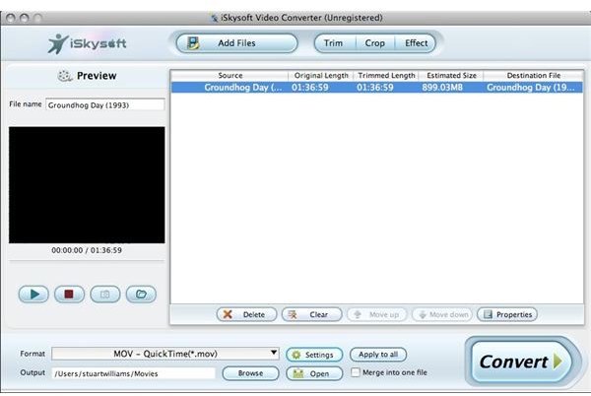
Task: Click the destination file cell Groundhog Day
Action: [531, 88]
